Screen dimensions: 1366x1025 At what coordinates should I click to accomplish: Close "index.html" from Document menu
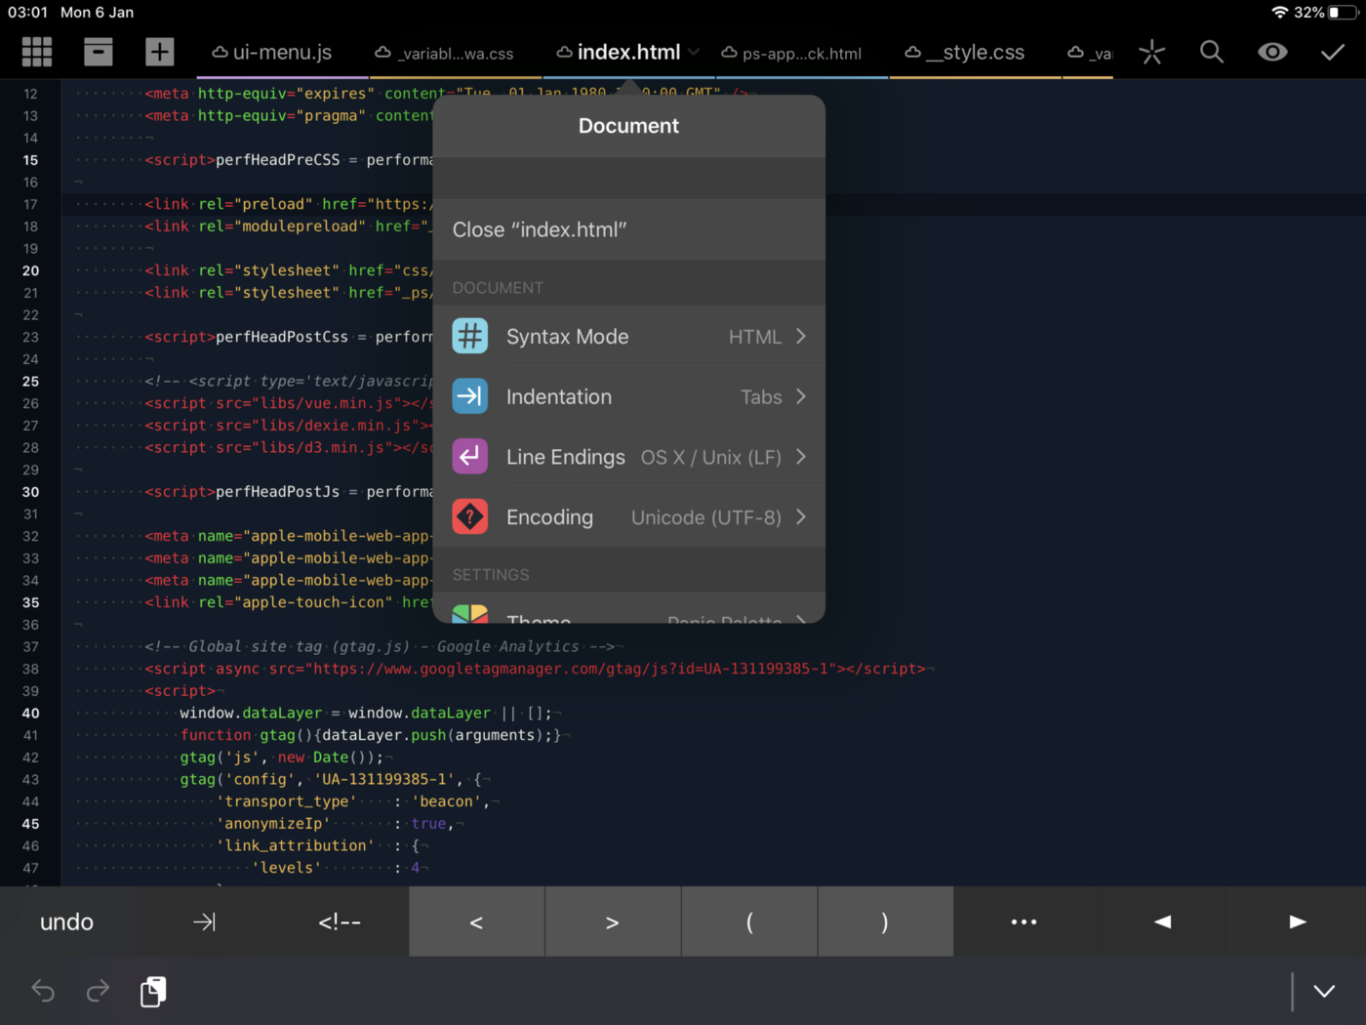(x=629, y=229)
